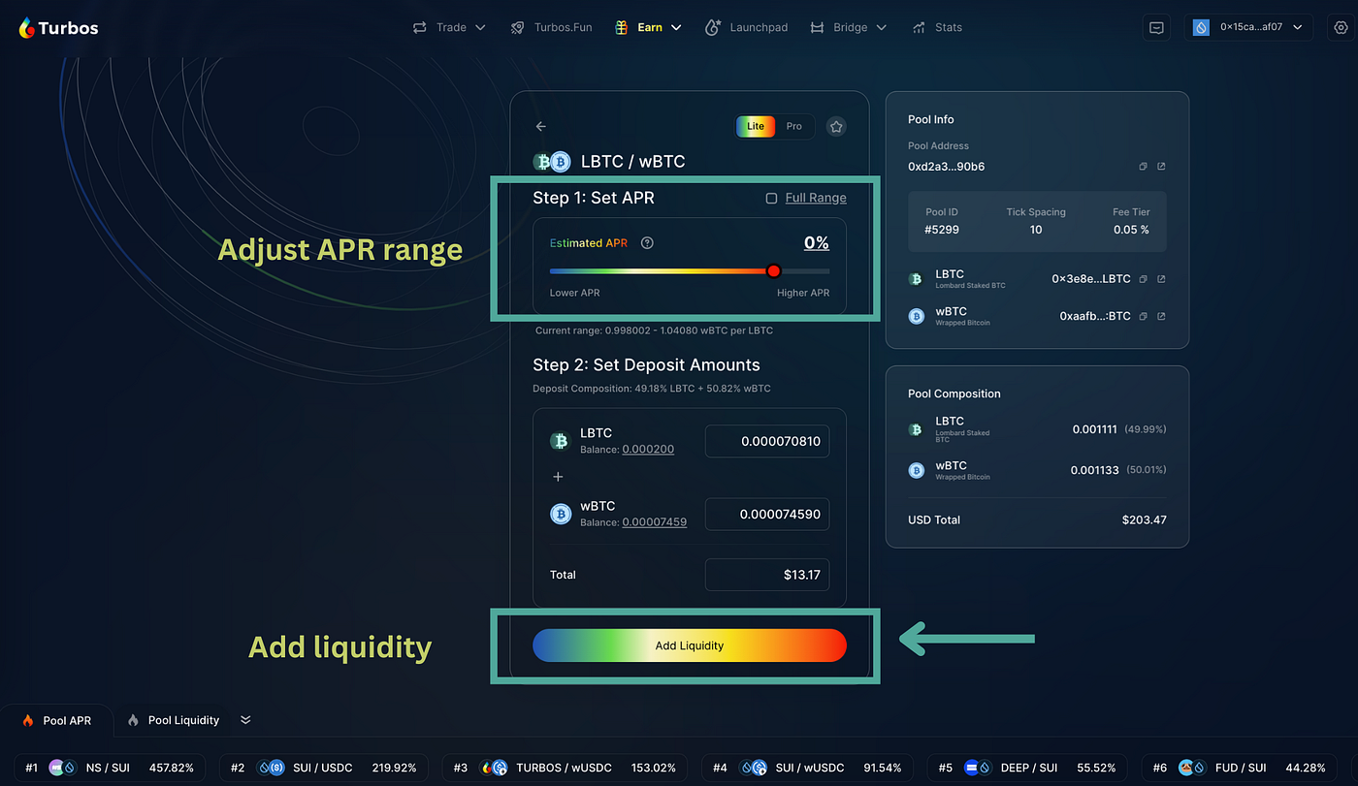Select the Pool APR tab
1358x786 pixels.
[x=57, y=720]
